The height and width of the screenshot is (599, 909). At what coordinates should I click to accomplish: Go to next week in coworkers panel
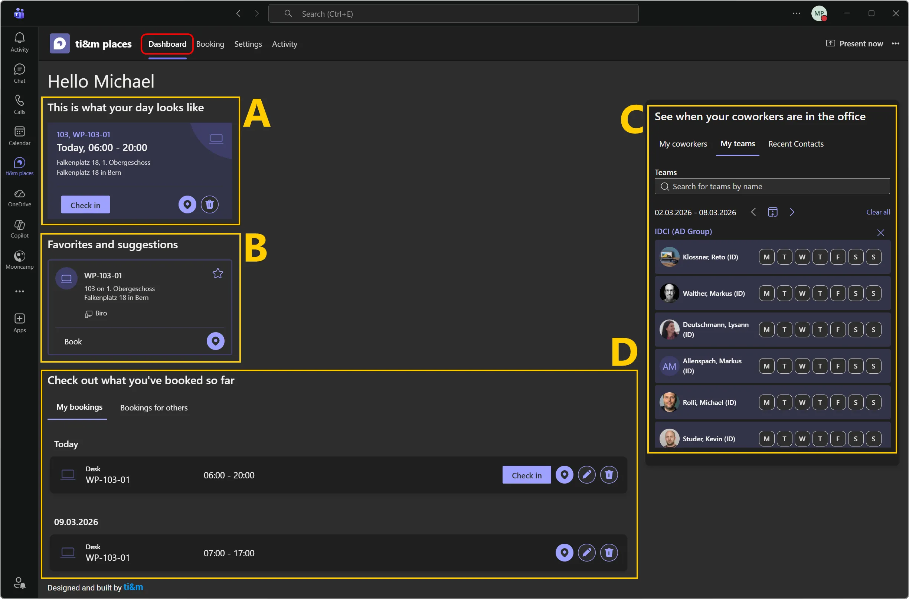[792, 212]
